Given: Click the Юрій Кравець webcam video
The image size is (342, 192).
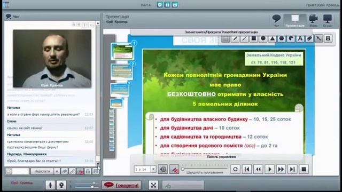Looking at the screenshot, I should [x=52, y=59].
